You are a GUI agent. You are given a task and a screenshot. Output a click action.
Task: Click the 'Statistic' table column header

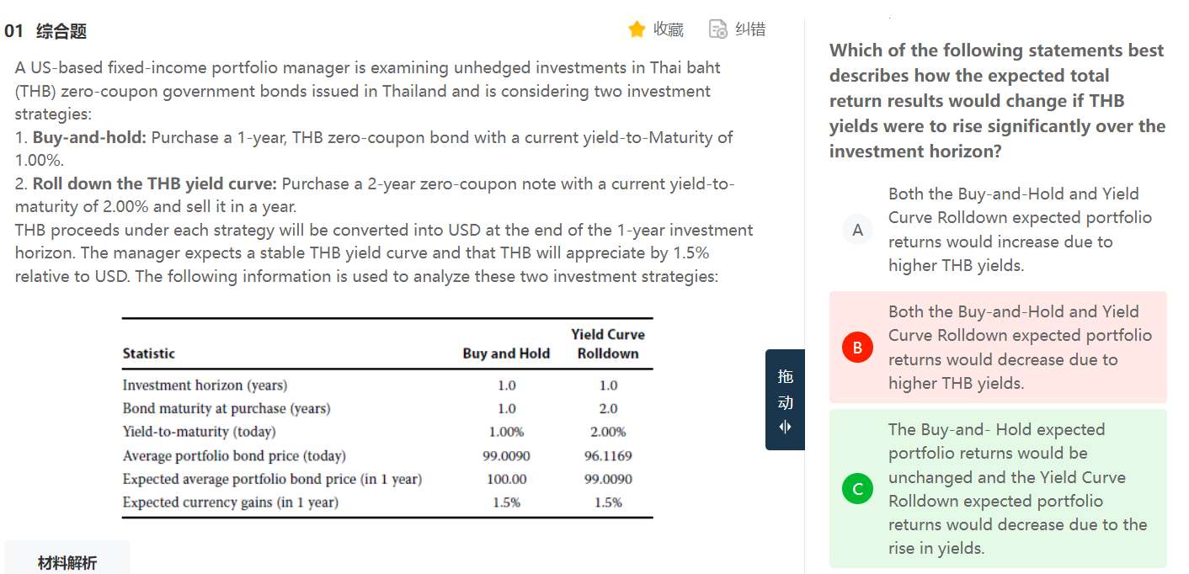pyautogui.click(x=149, y=353)
